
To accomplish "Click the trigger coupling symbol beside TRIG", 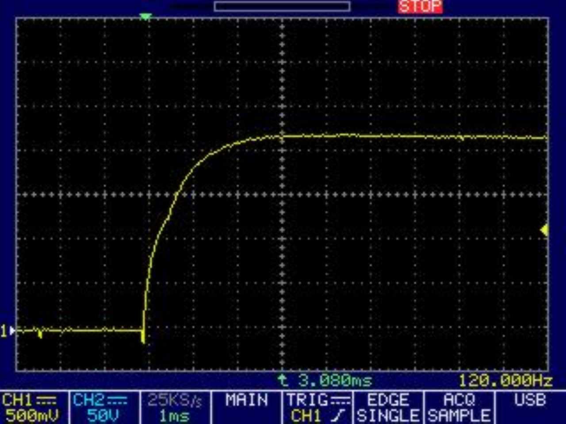I will (340, 401).
